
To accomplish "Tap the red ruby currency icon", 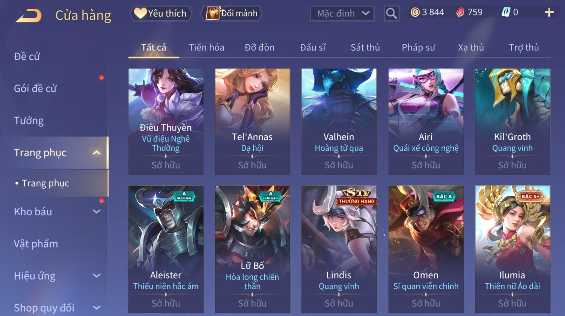I will [460, 12].
